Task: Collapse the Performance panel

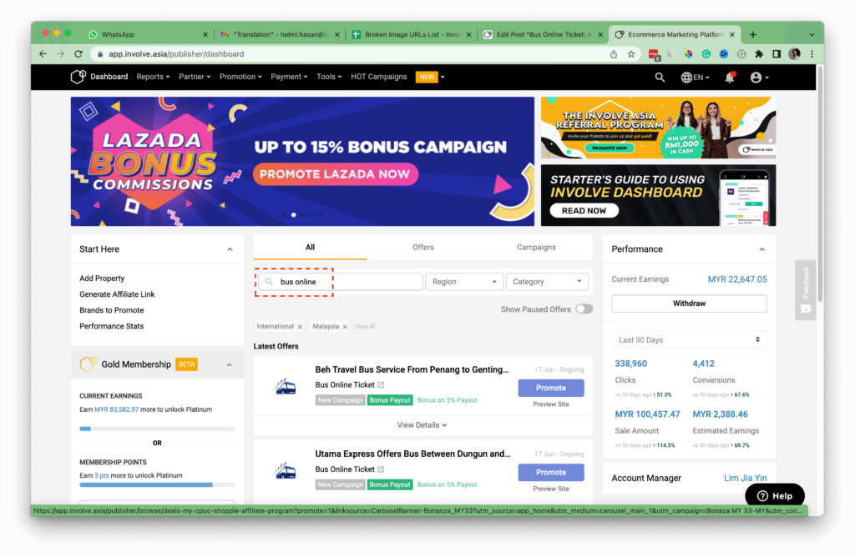Action: point(761,249)
